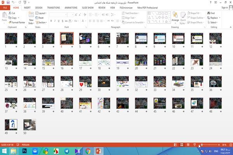The image size is (233, 155).
Task: Click the Save icon in quick access toolbar
Action: [8, 2]
